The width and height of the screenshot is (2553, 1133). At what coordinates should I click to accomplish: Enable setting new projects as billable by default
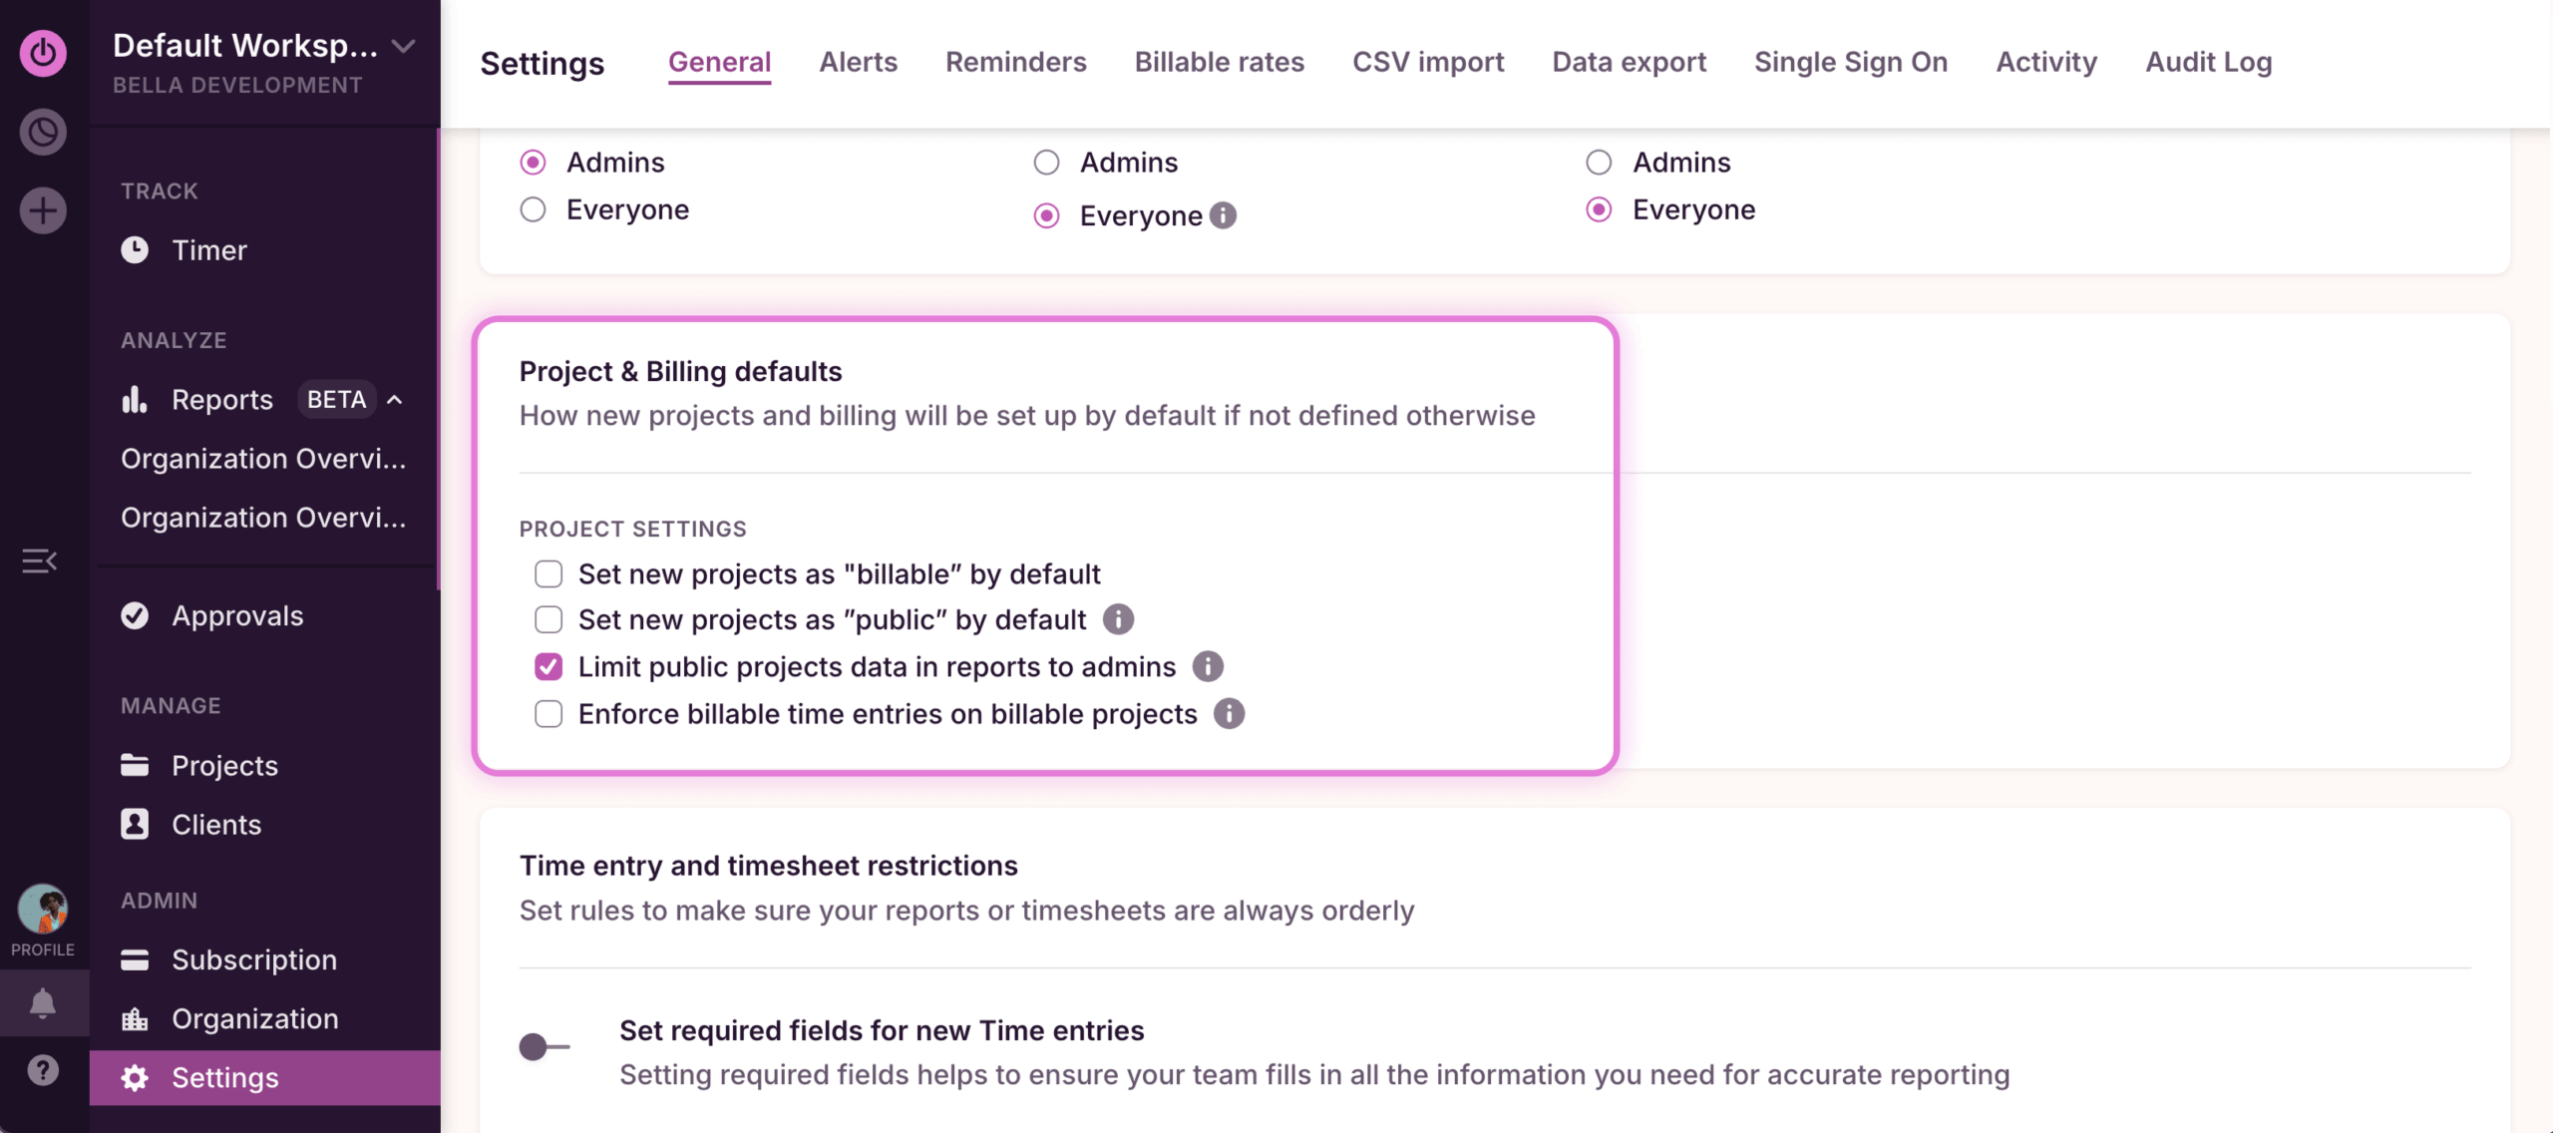(x=548, y=573)
